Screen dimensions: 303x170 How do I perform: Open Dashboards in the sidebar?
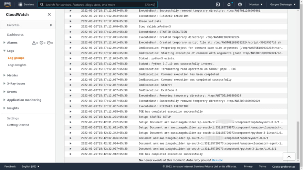pos(15,35)
